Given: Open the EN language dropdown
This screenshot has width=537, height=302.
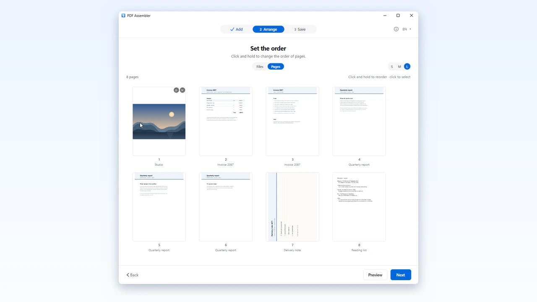Looking at the screenshot, I should [407, 29].
